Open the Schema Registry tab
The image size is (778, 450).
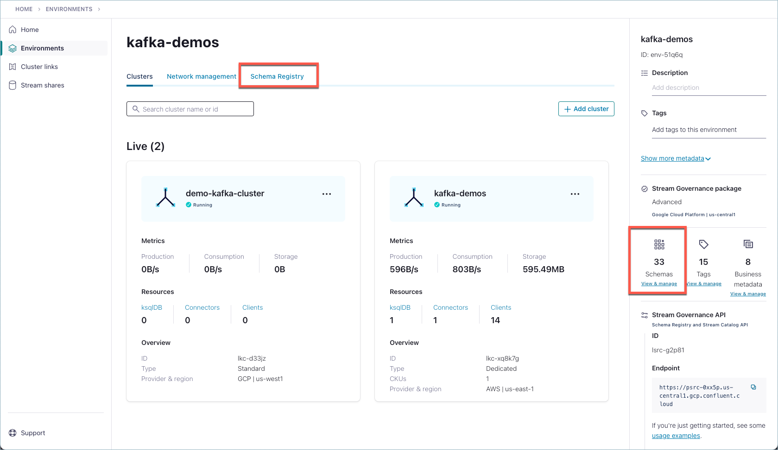277,76
